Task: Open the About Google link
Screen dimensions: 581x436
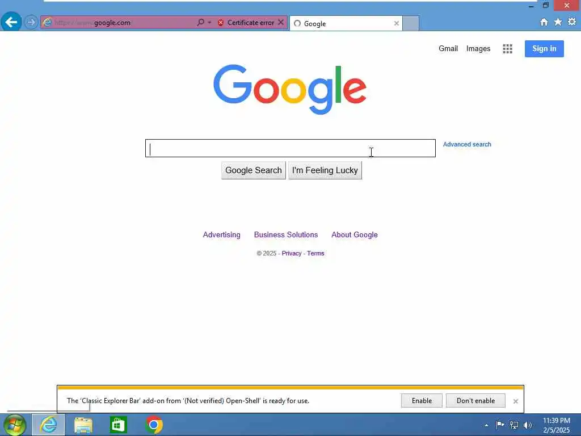Action: pos(354,234)
